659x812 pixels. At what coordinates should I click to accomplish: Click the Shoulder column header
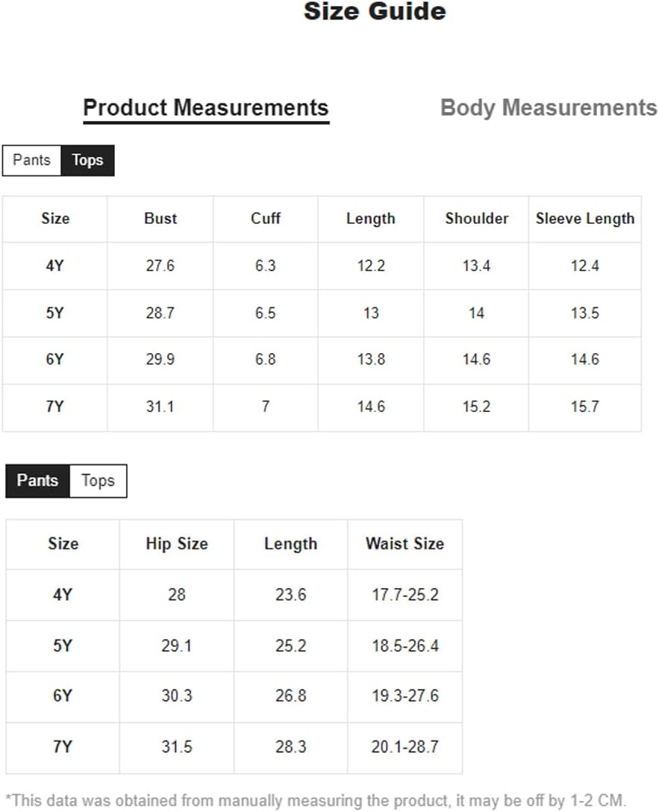[x=476, y=219]
